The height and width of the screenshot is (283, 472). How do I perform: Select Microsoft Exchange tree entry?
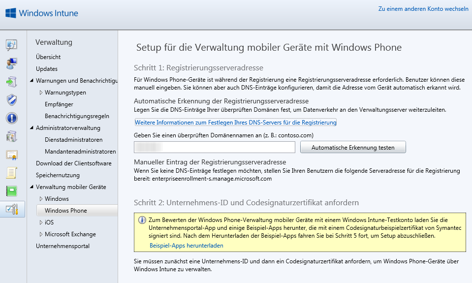(70, 234)
